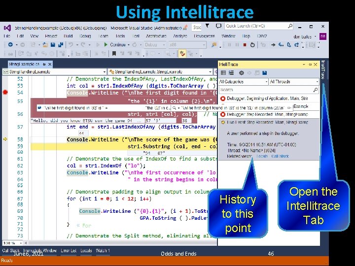Open the Watch 1 bottom tab
The height and width of the screenshot is (266, 355).
click(x=103, y=250)
